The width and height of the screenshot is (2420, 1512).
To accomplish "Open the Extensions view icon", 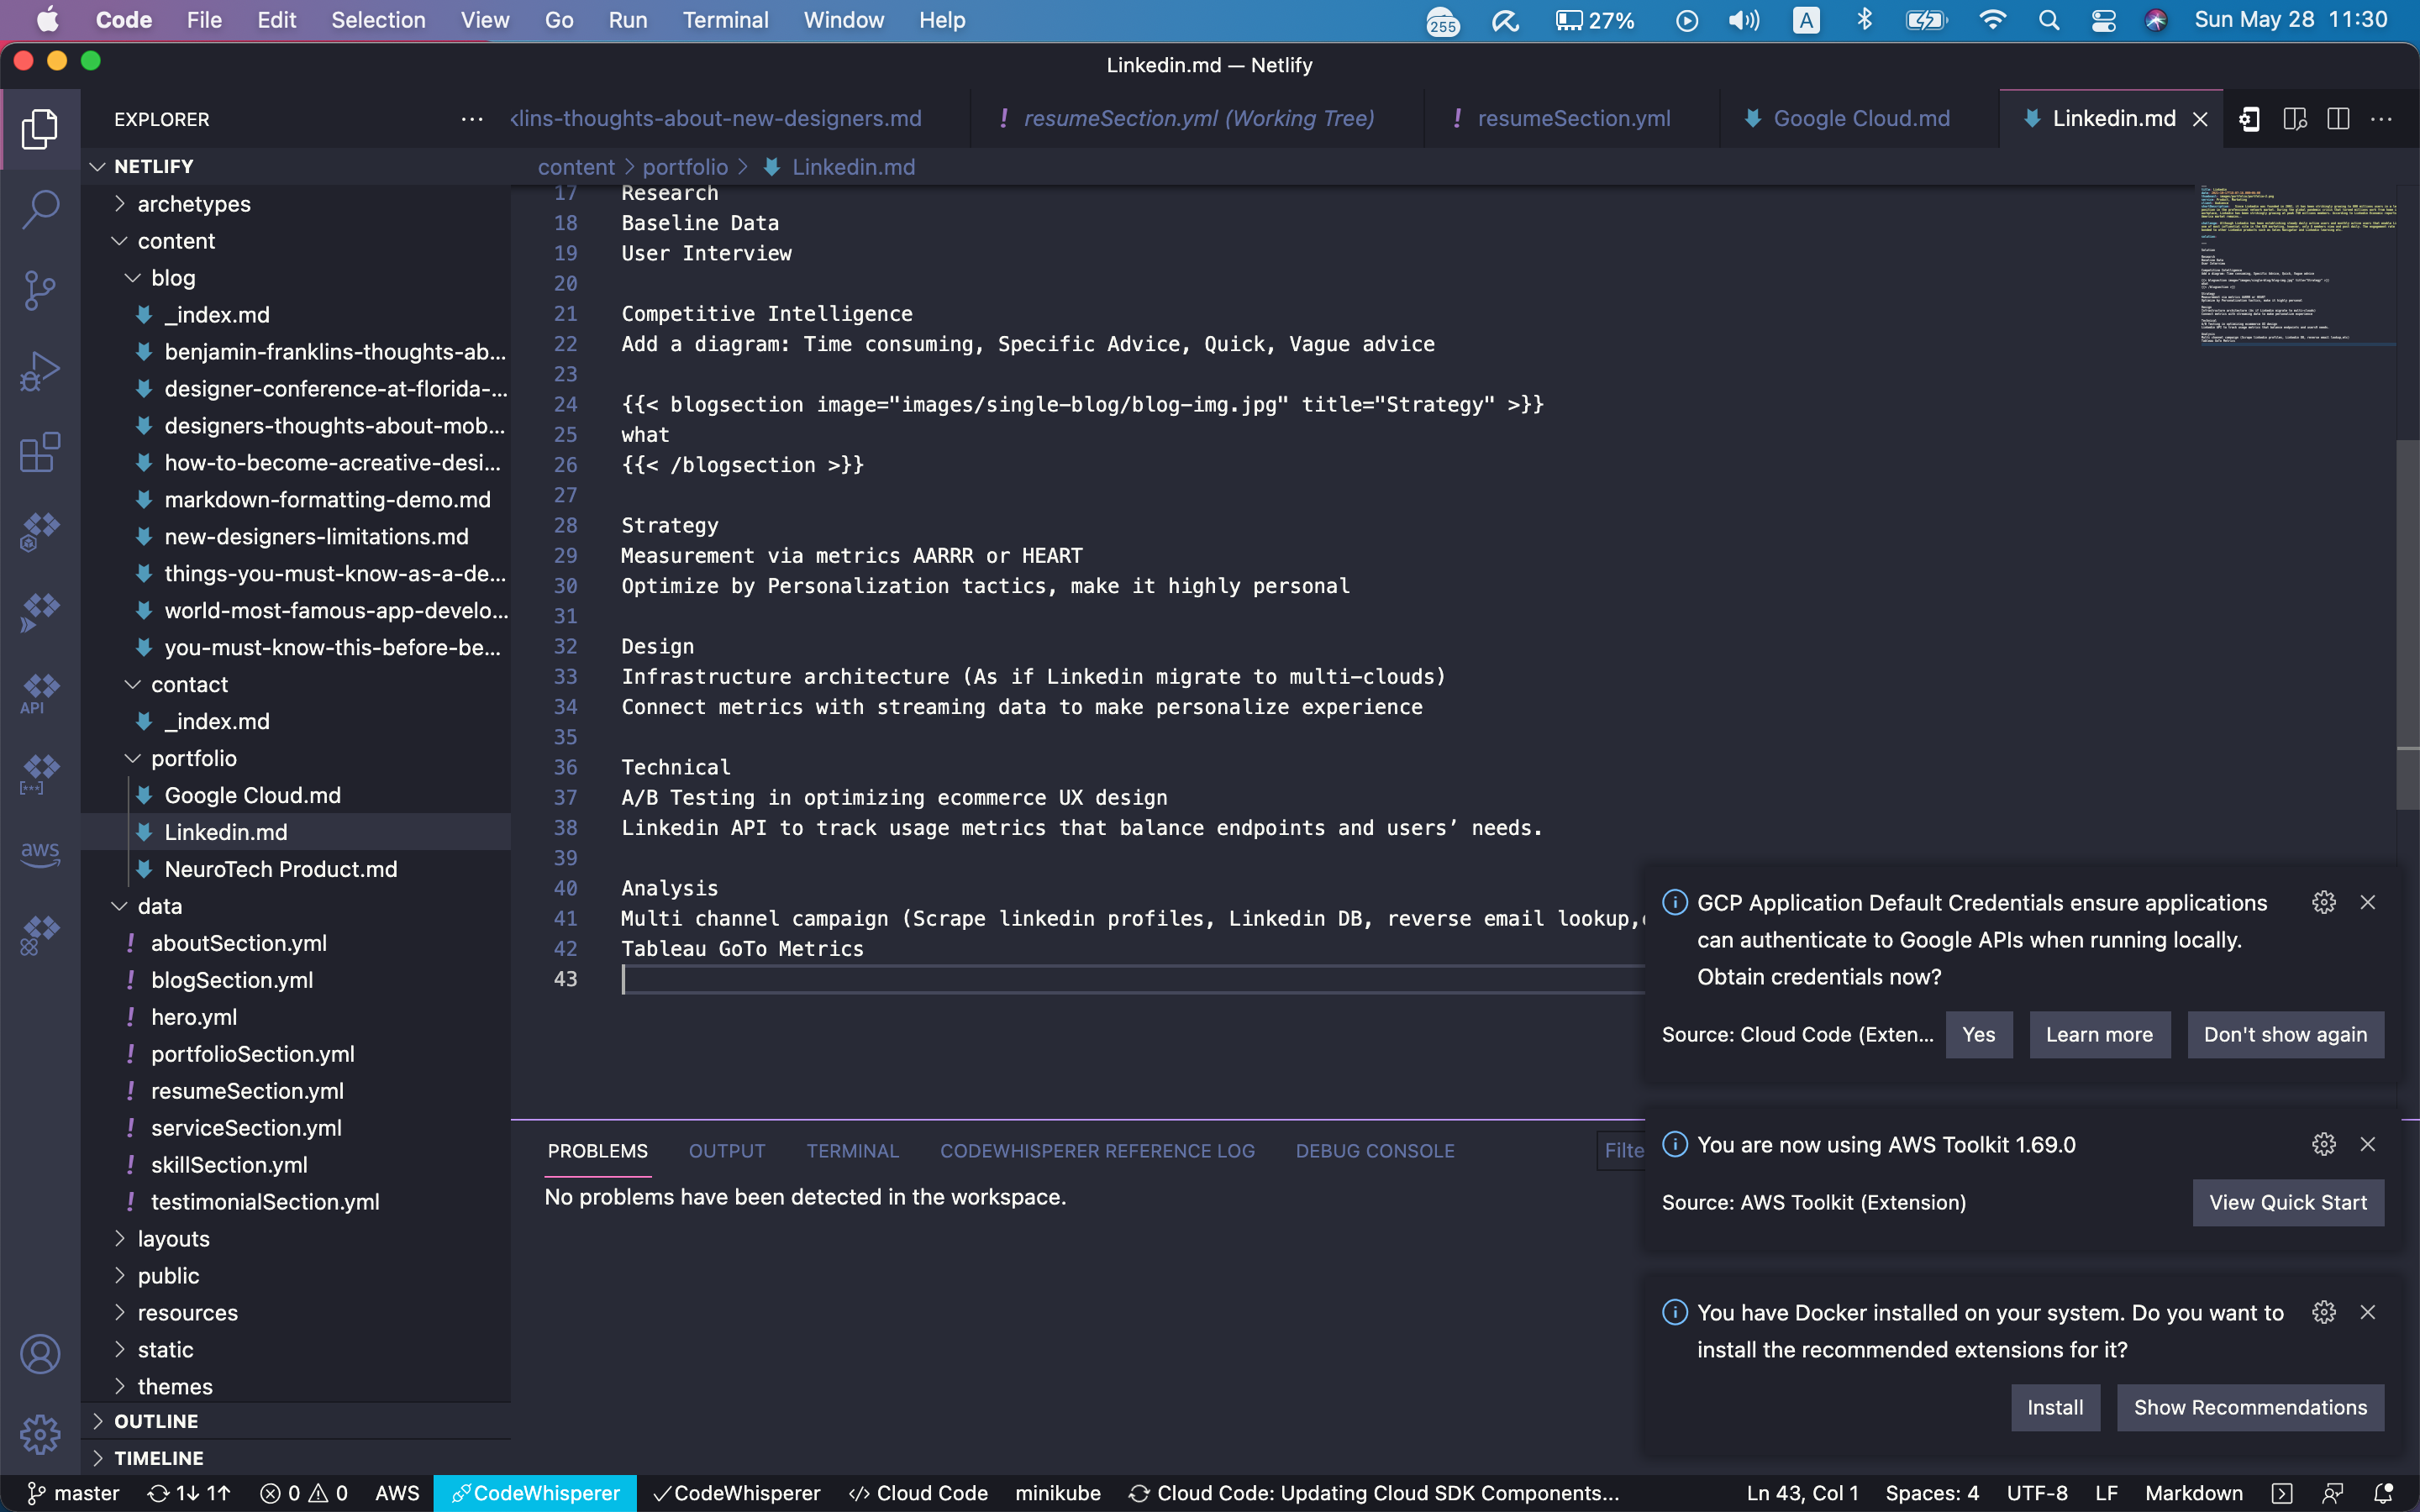I will [40, 452].
